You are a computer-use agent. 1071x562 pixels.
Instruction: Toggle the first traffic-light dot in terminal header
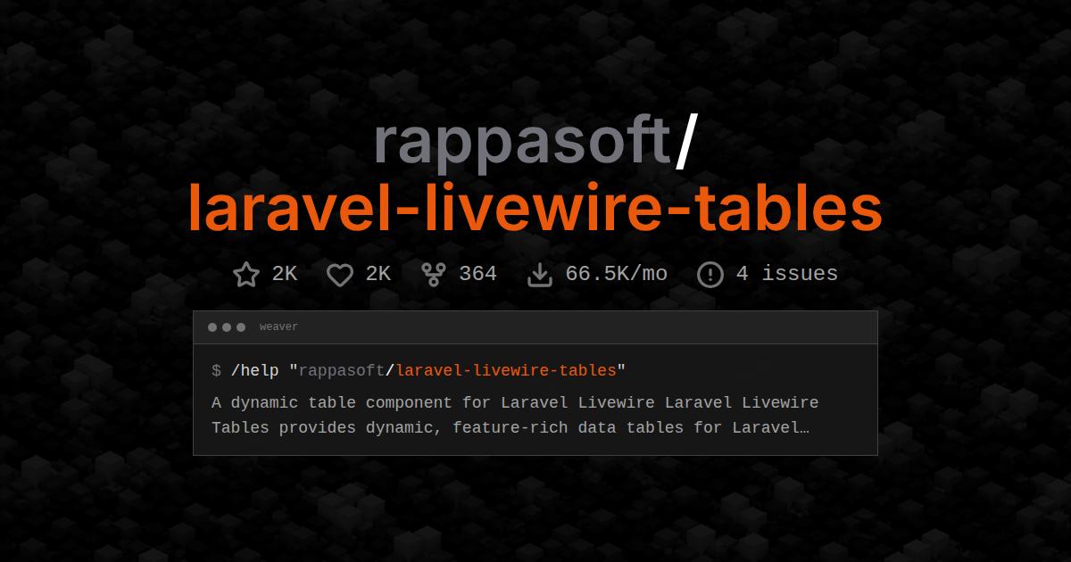(x=212, y=326)
